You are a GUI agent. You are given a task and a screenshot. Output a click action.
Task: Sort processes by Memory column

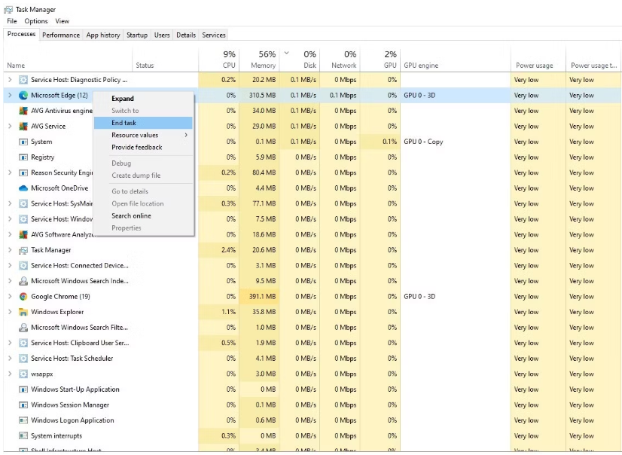point(260,60)
